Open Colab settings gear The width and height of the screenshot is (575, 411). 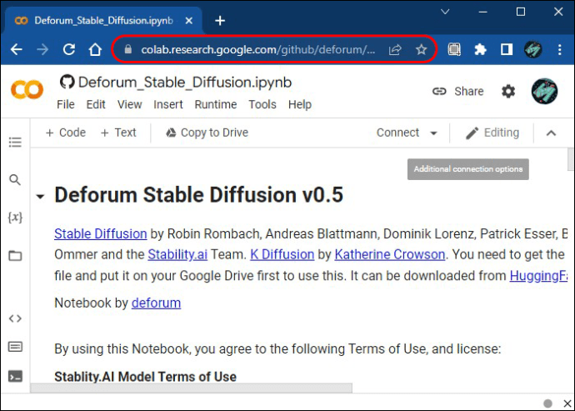pyautogui.click(x=508, y=91)
